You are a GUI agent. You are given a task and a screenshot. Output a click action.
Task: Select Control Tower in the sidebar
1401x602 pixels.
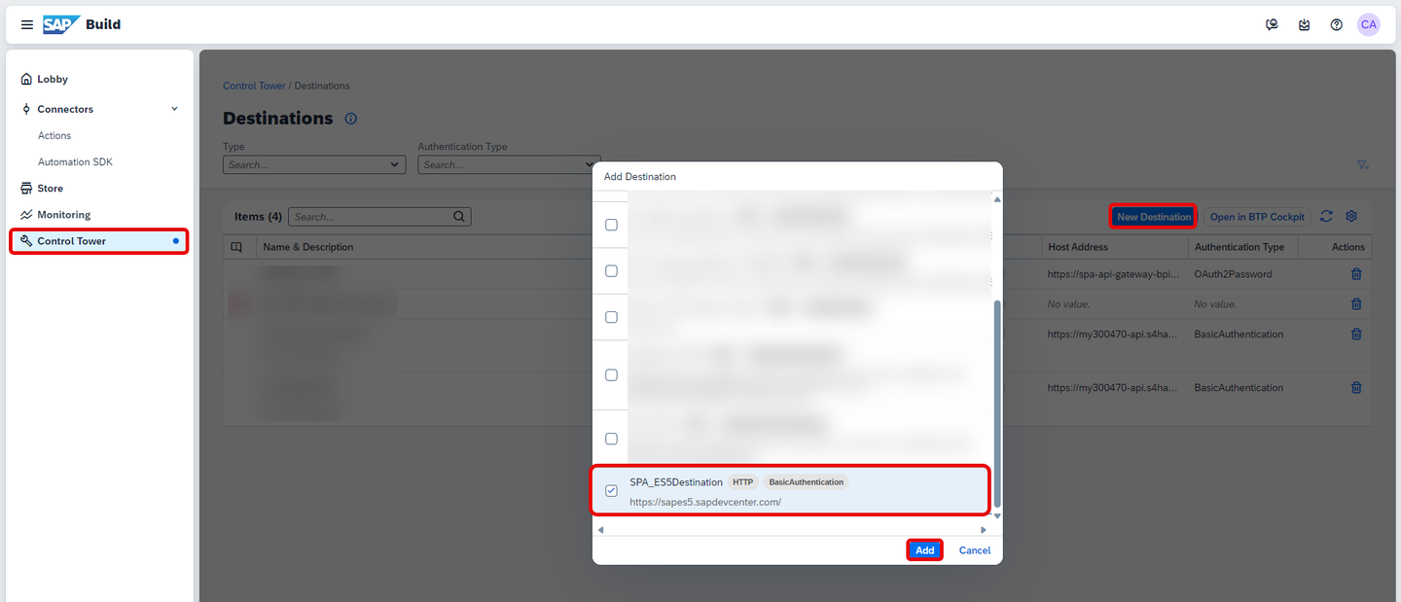99,241
